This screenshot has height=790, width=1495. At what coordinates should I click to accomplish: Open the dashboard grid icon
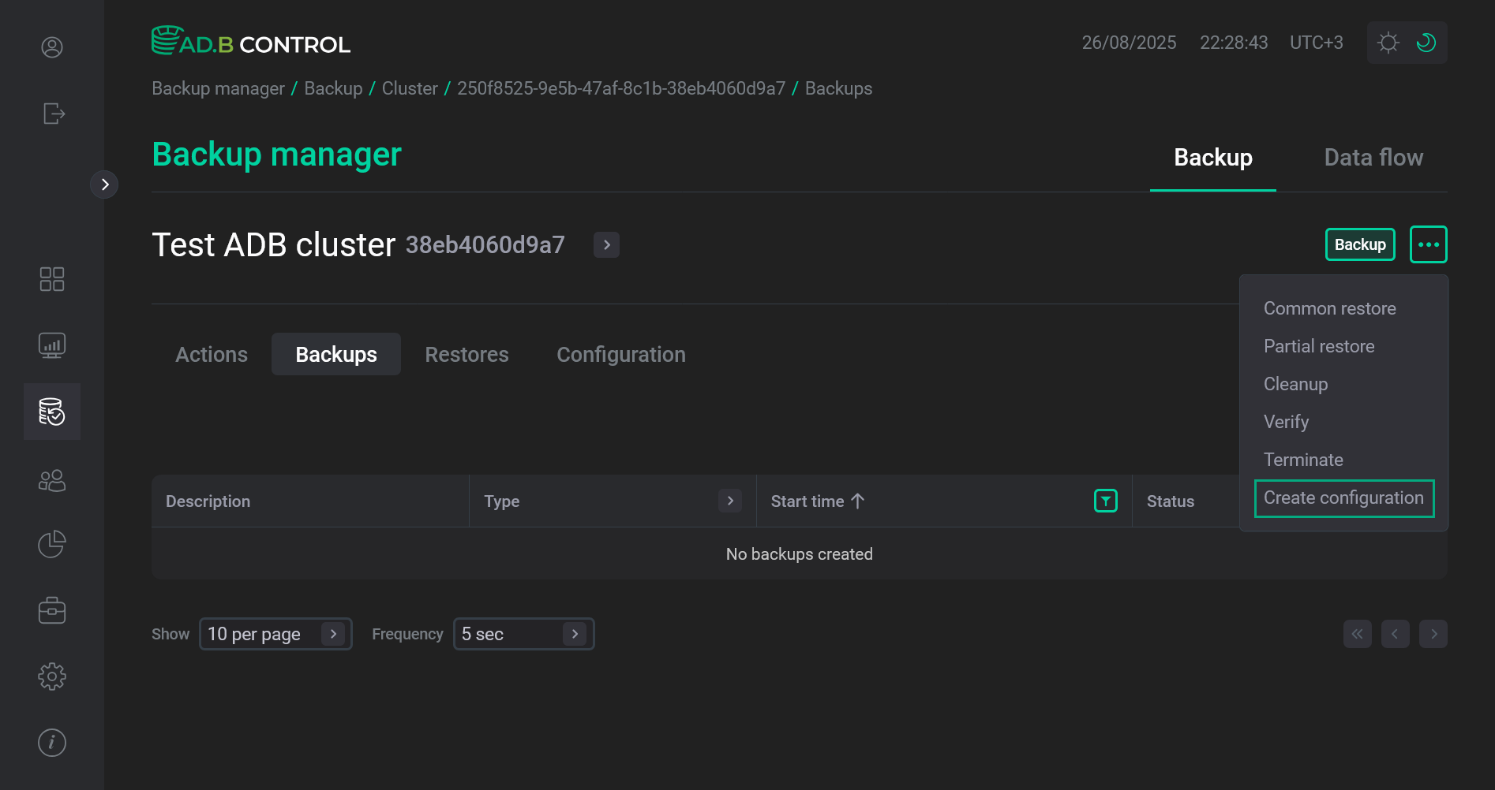coord(51,278)
